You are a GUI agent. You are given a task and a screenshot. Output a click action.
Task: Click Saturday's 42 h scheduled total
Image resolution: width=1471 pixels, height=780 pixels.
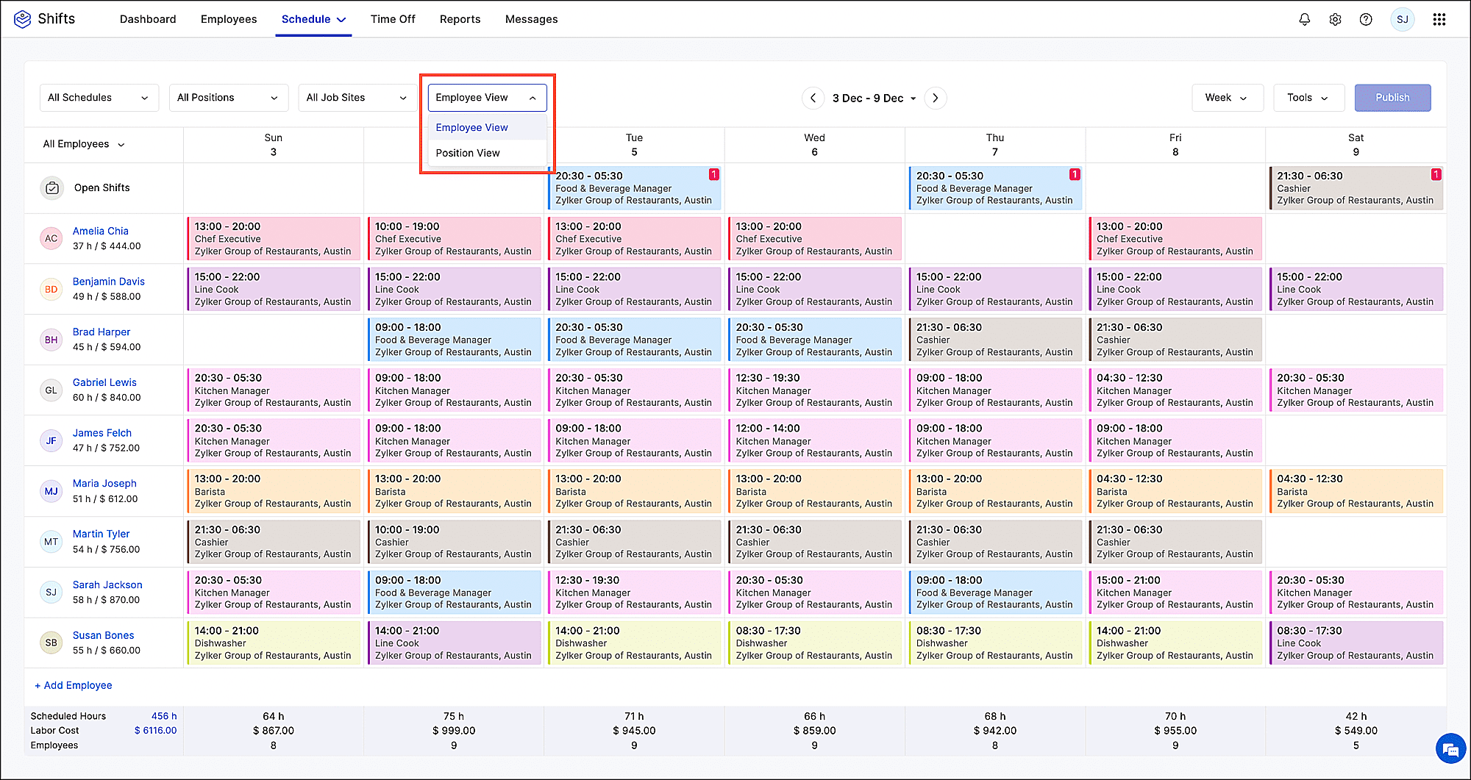(x=1356, y=716)
